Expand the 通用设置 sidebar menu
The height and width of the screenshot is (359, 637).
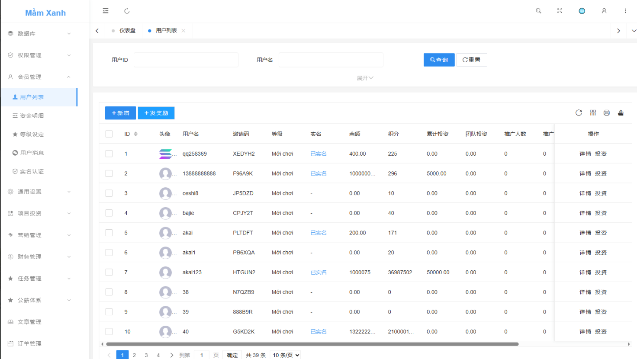tap(39, 192)
